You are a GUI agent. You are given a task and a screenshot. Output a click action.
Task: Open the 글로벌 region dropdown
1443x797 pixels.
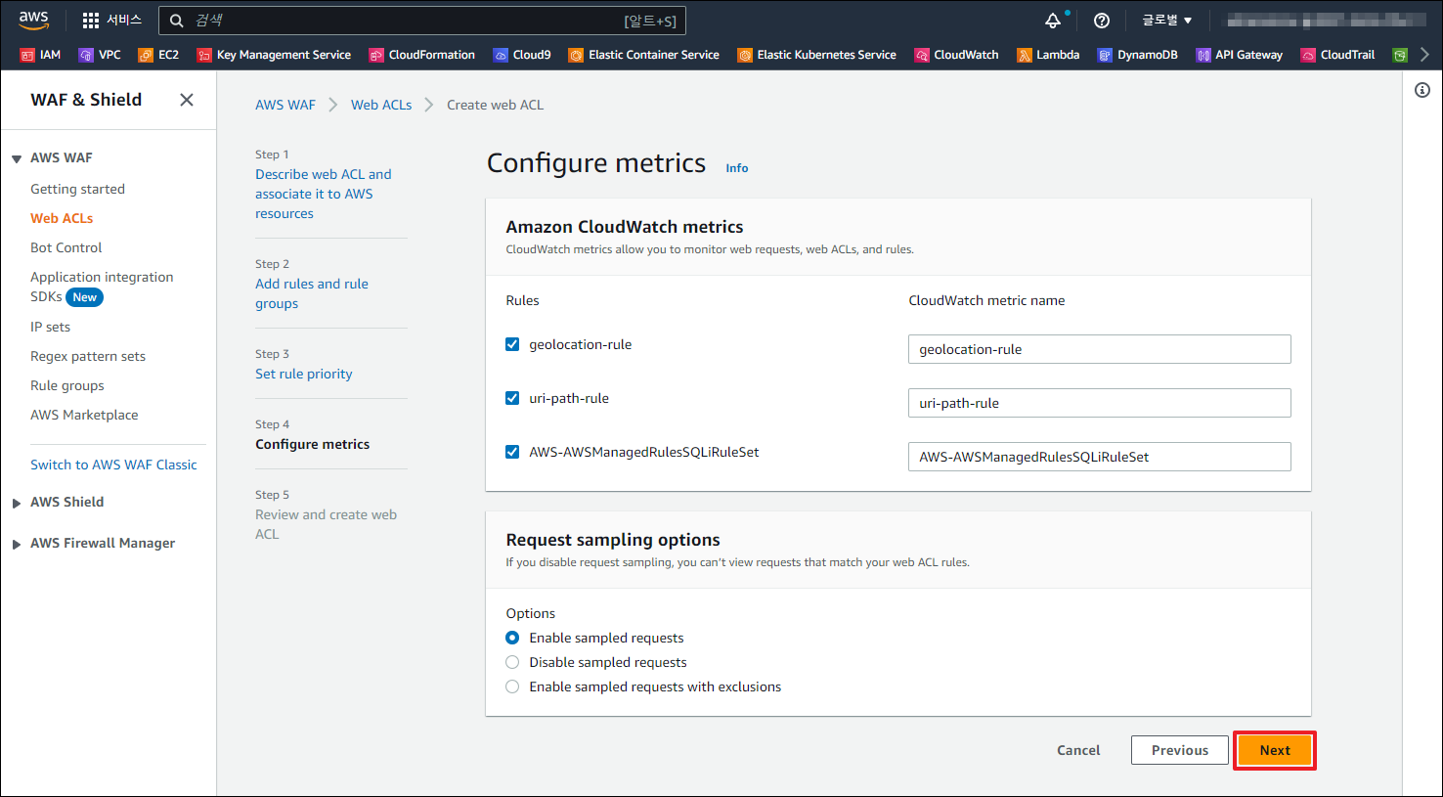(1167, 21)
